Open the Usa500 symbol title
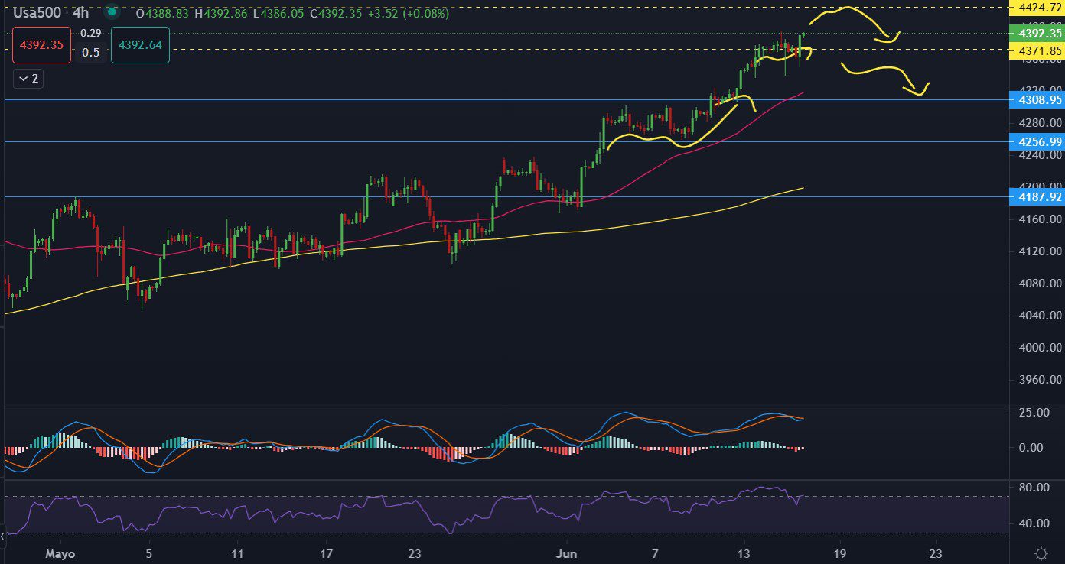 click(x=37, y=12)
